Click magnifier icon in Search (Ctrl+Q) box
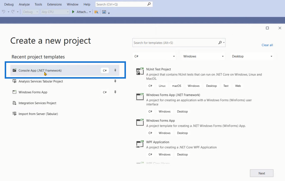 [149, 4]
